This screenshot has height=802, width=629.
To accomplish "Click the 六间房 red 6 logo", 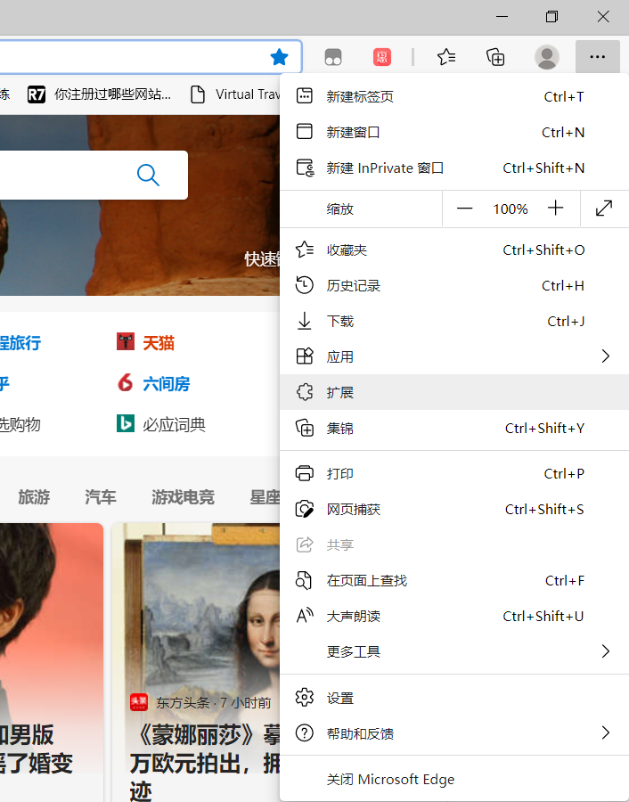I will 126,382.
